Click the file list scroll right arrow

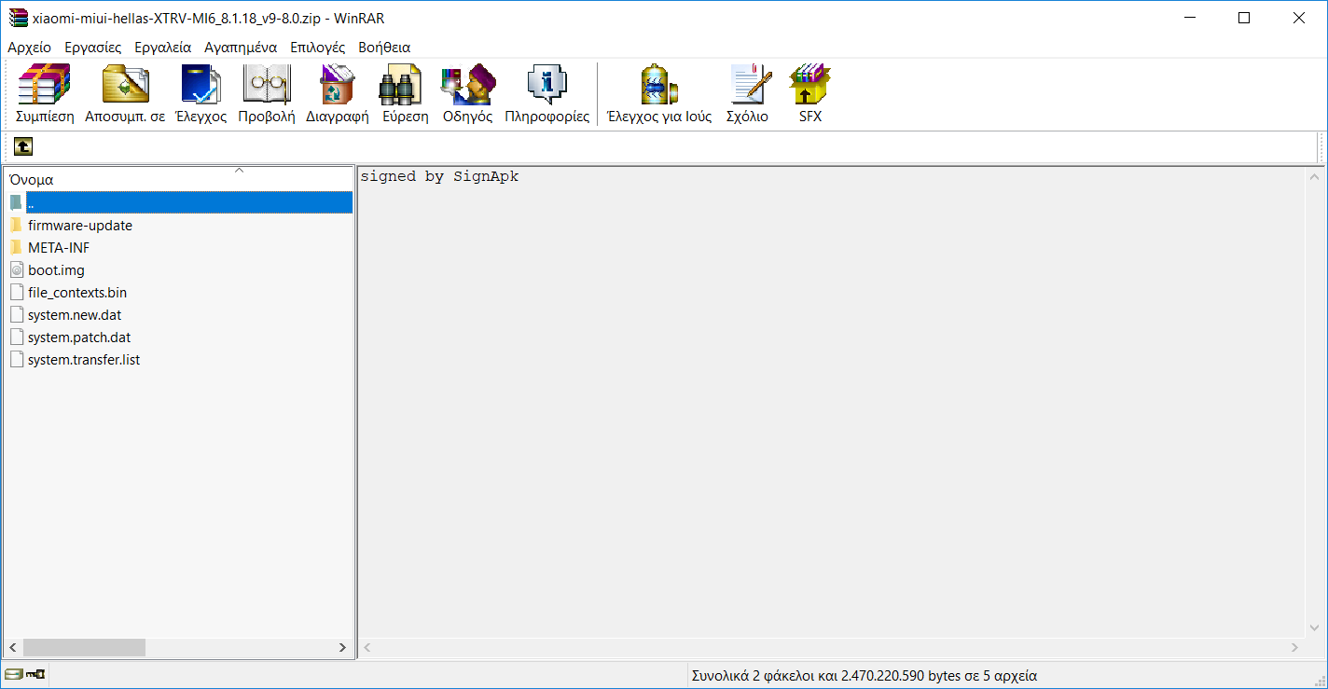coord(343,647)
